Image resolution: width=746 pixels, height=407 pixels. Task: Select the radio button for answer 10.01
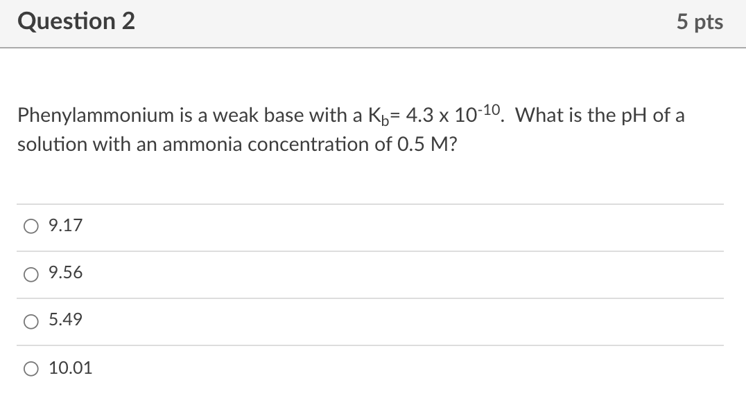31,368
